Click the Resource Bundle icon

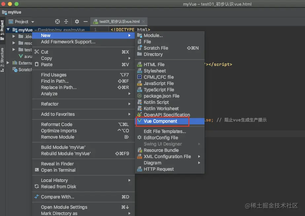pyautogui.click(x=139, y=150)
